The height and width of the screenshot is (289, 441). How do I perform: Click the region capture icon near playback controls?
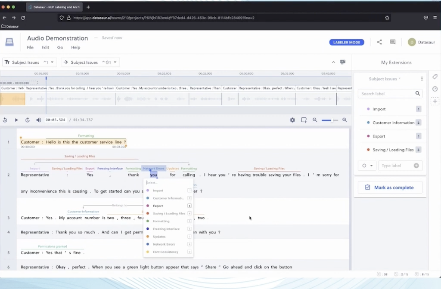304,120
